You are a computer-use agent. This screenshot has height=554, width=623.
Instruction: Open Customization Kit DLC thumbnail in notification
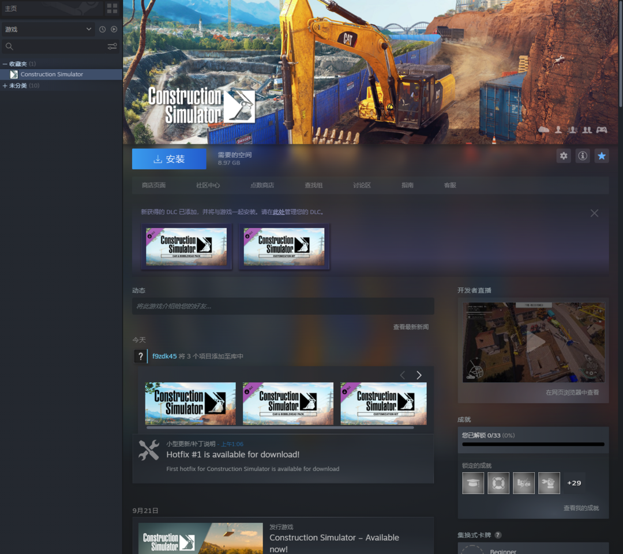(284, 246)
